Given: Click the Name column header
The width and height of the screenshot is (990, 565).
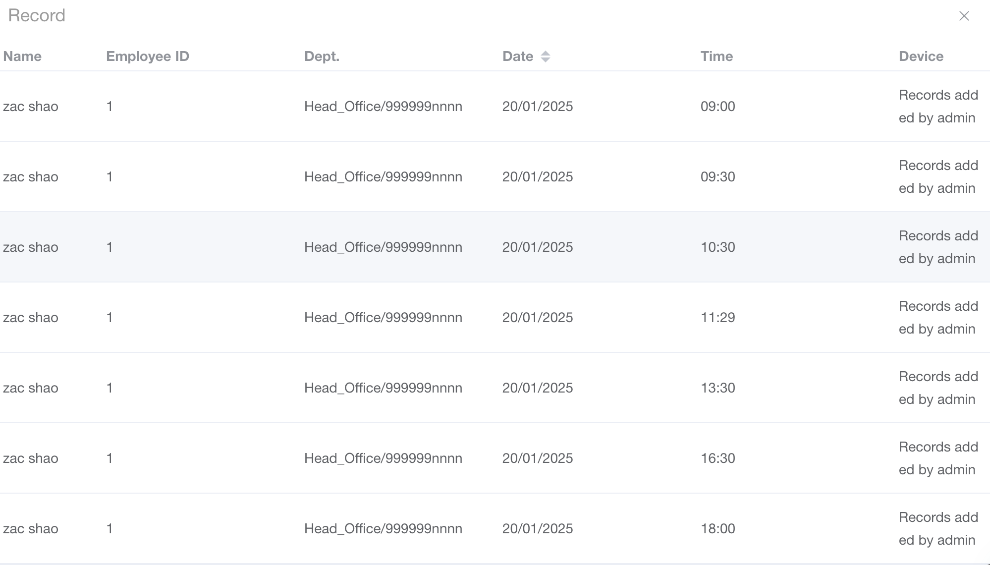Looking at the screenshot, I should [x=22, y=56].
